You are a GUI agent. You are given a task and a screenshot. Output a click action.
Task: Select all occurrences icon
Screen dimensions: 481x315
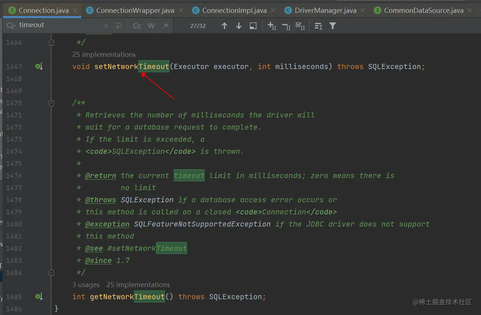(300, 26)
